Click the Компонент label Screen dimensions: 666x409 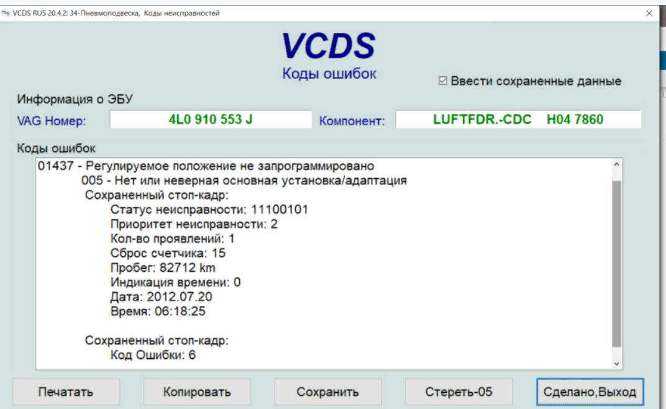click(x=352, y=121)
